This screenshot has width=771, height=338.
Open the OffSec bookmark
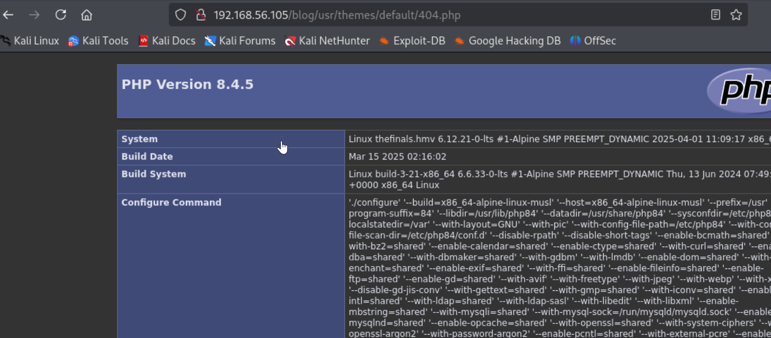click(x=593, y=41)
